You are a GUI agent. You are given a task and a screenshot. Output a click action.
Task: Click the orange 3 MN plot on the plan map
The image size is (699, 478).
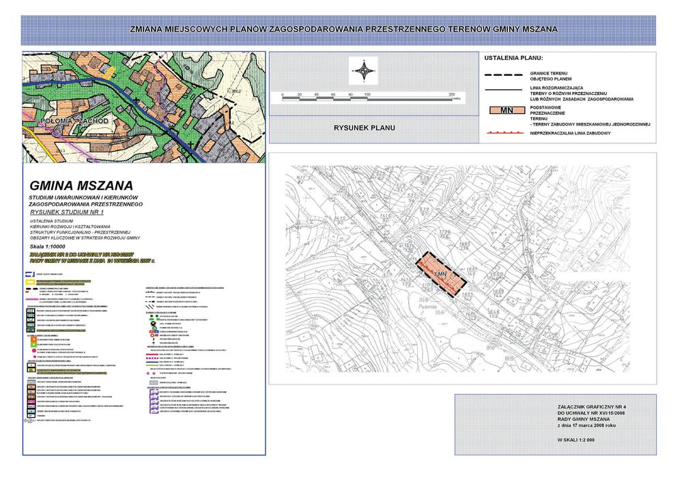(x=440, y=274)
